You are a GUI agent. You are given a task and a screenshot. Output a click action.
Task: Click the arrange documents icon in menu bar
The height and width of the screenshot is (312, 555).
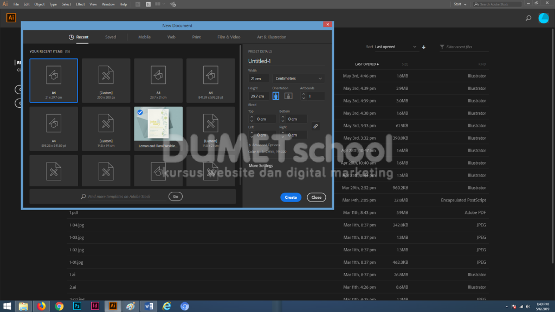click(159, 4)
